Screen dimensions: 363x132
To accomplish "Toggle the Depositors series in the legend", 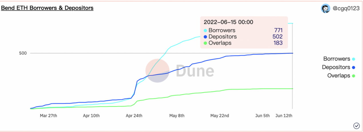I will pyautogui.click(x=336, y=67).
